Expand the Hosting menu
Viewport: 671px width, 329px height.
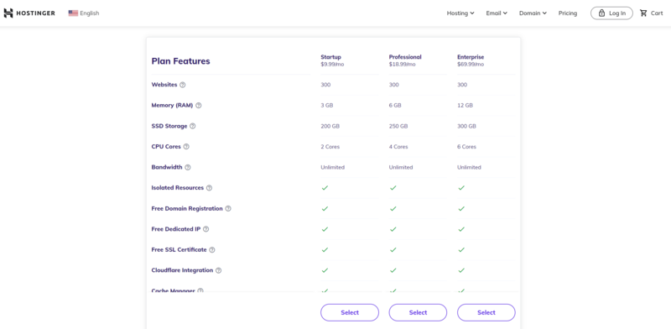point(460,13)
